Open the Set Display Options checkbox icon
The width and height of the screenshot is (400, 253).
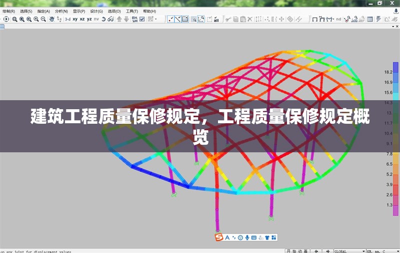[x=142, y=19]
